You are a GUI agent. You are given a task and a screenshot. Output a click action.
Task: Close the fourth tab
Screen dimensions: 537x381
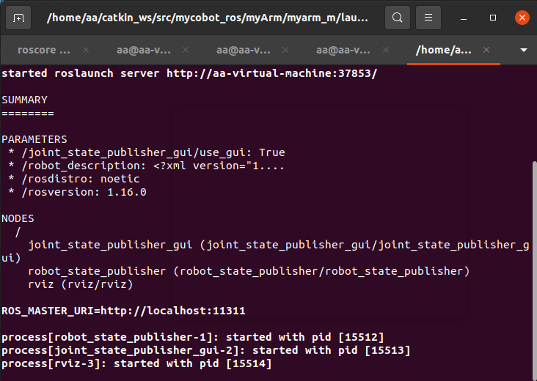coord(386,50)
